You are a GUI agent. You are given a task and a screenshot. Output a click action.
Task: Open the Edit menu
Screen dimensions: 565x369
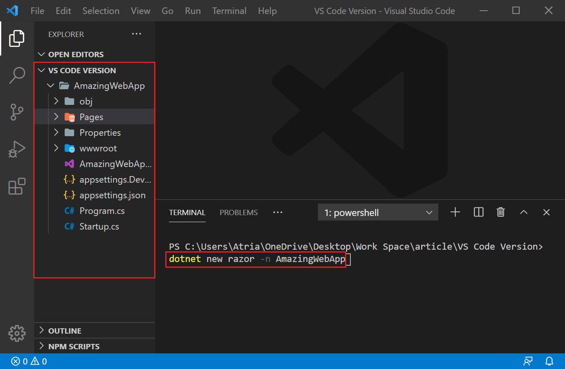click(x=63, y=11)
